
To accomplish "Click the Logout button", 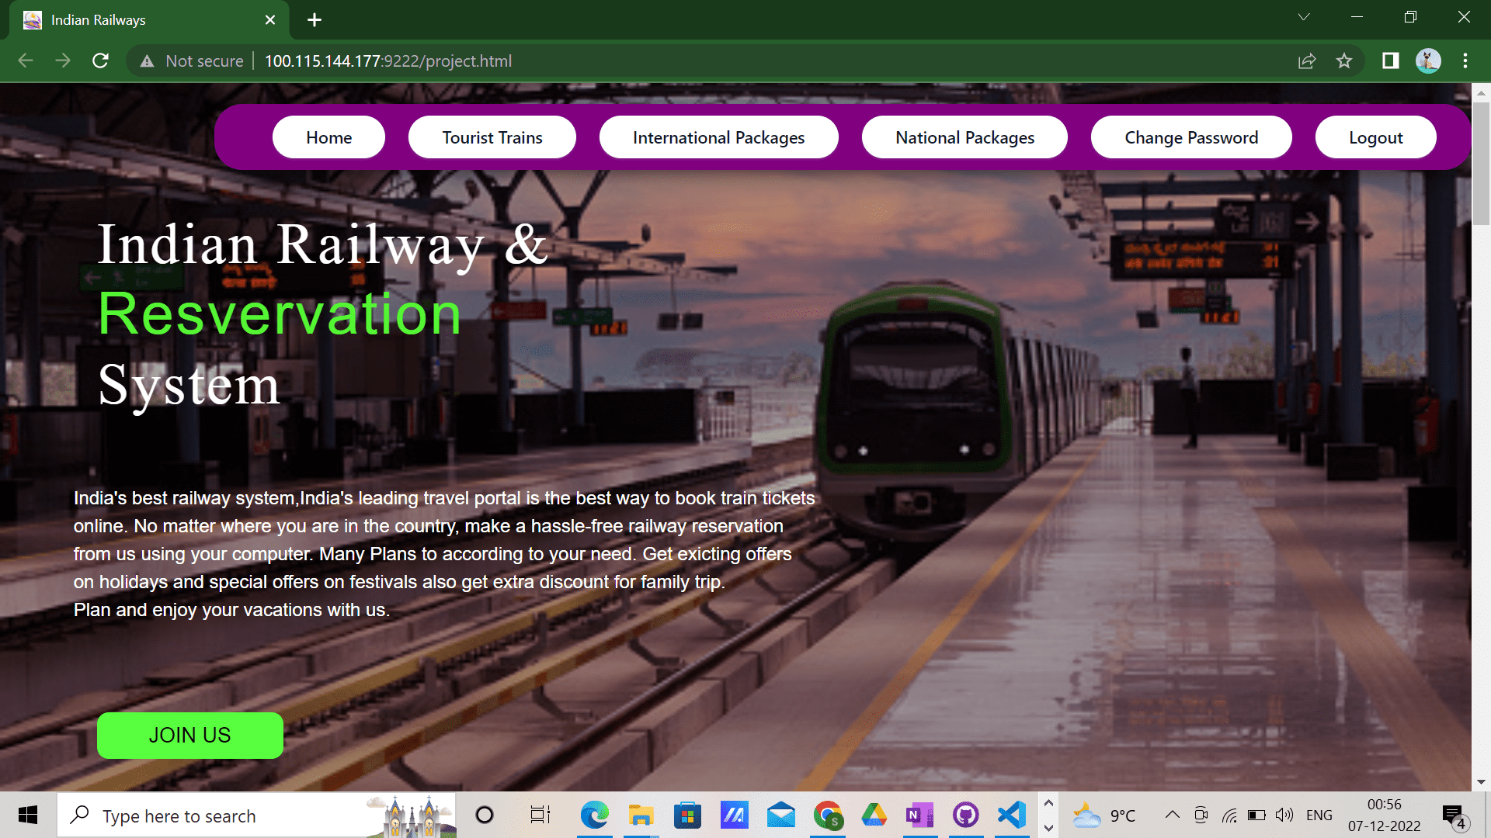I will [1375, 137].
